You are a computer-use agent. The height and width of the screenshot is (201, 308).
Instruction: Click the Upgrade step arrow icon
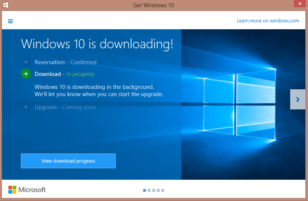point(26,107)
